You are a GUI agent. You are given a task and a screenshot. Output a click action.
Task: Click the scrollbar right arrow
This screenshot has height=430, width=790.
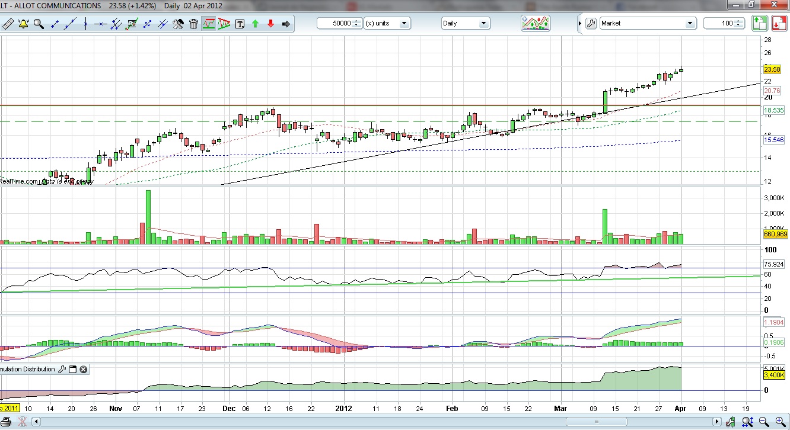point(716,422)
